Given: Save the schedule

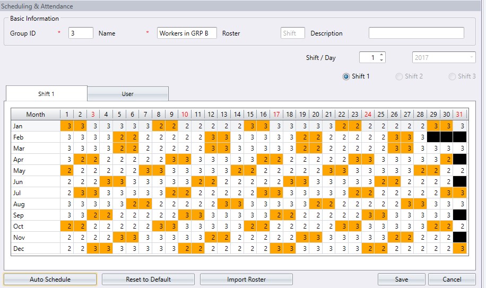Looking at the screenshot, I should click(402, 280).
